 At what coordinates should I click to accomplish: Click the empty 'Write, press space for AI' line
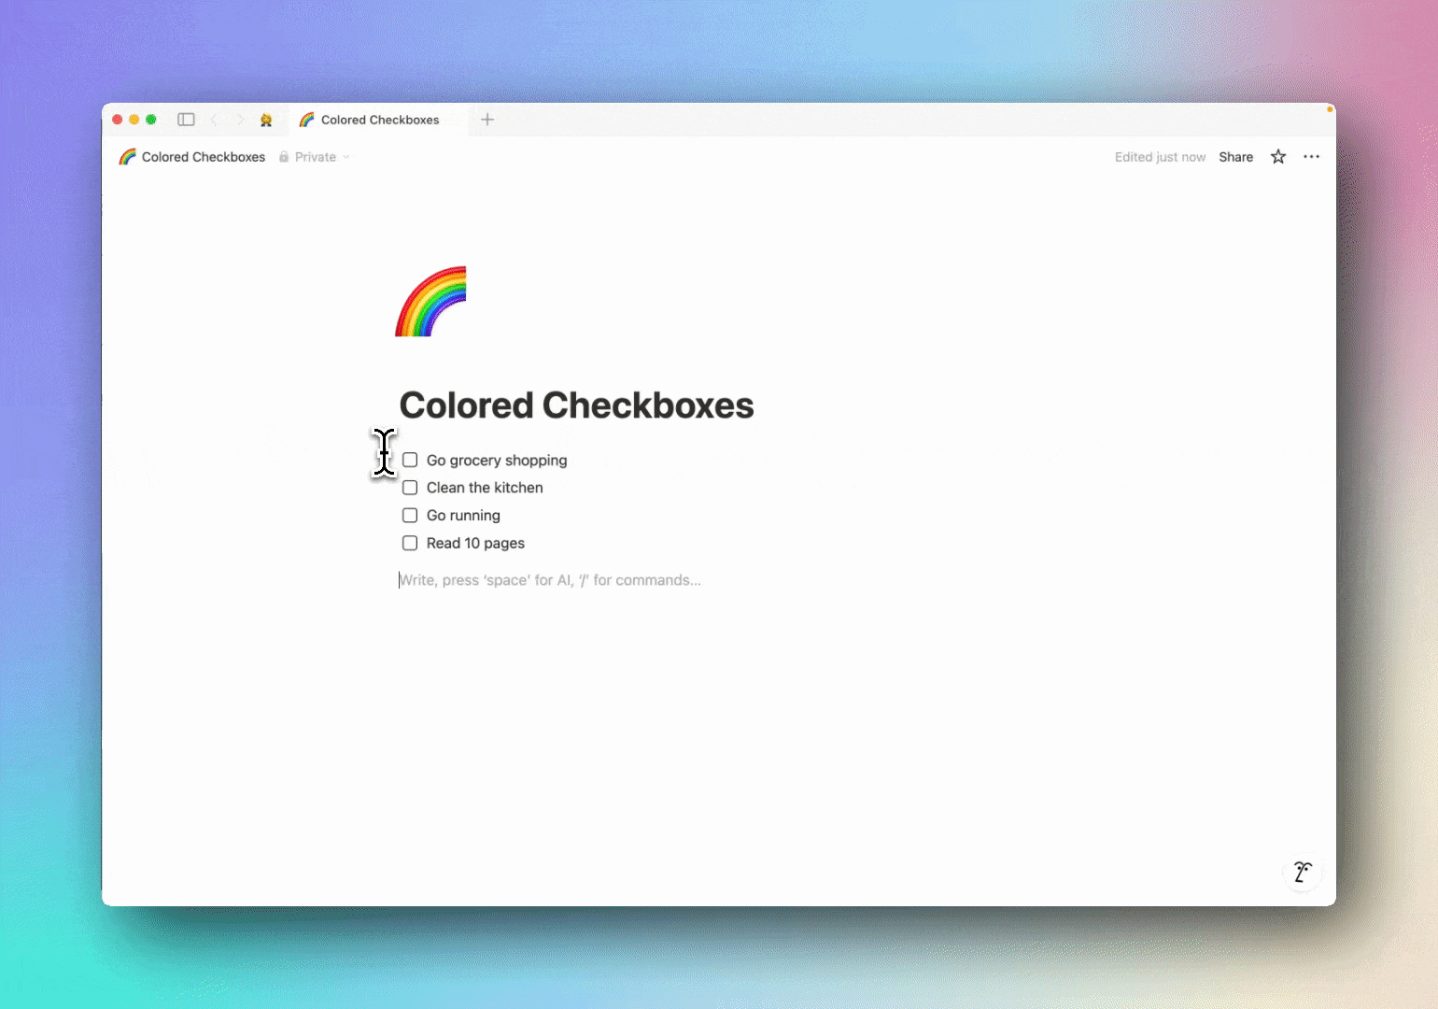tap(550, 580)
